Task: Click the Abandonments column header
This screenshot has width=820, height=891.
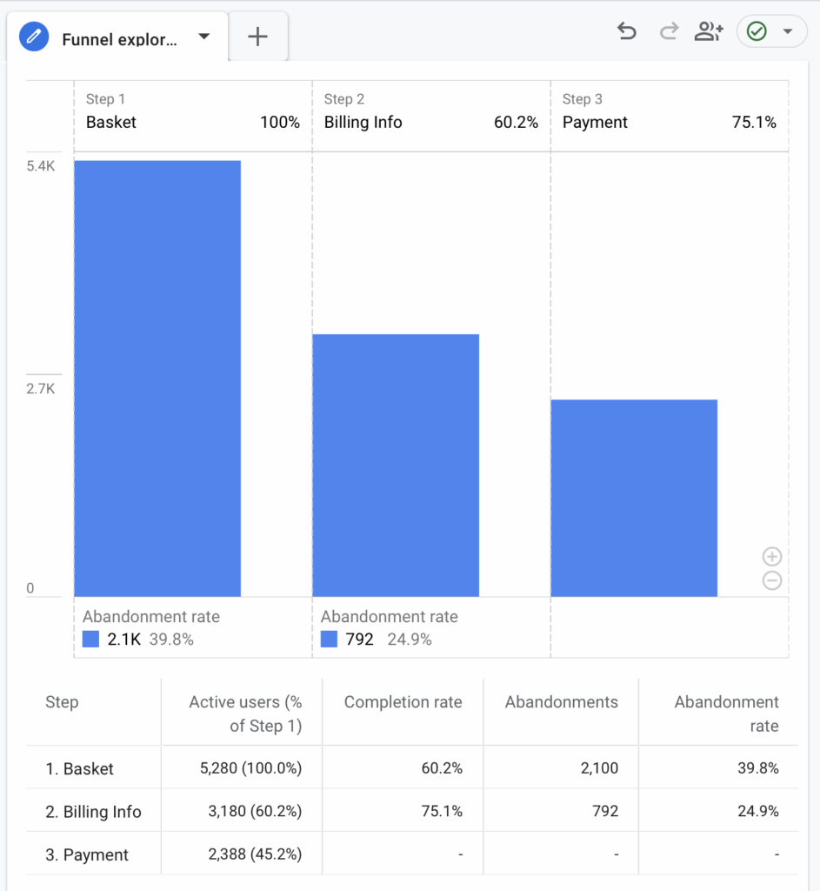Action: click(561, 702)
